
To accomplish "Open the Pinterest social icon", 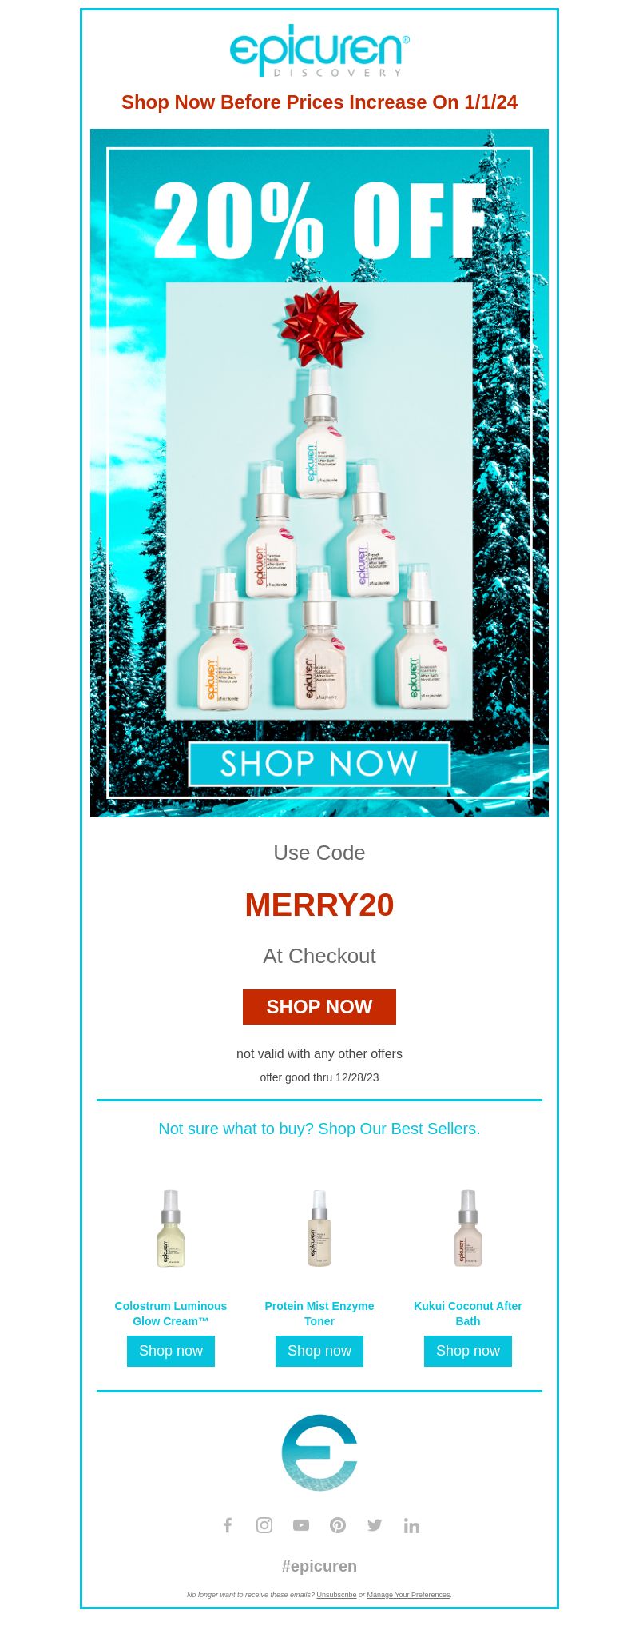I will 338,1525.
